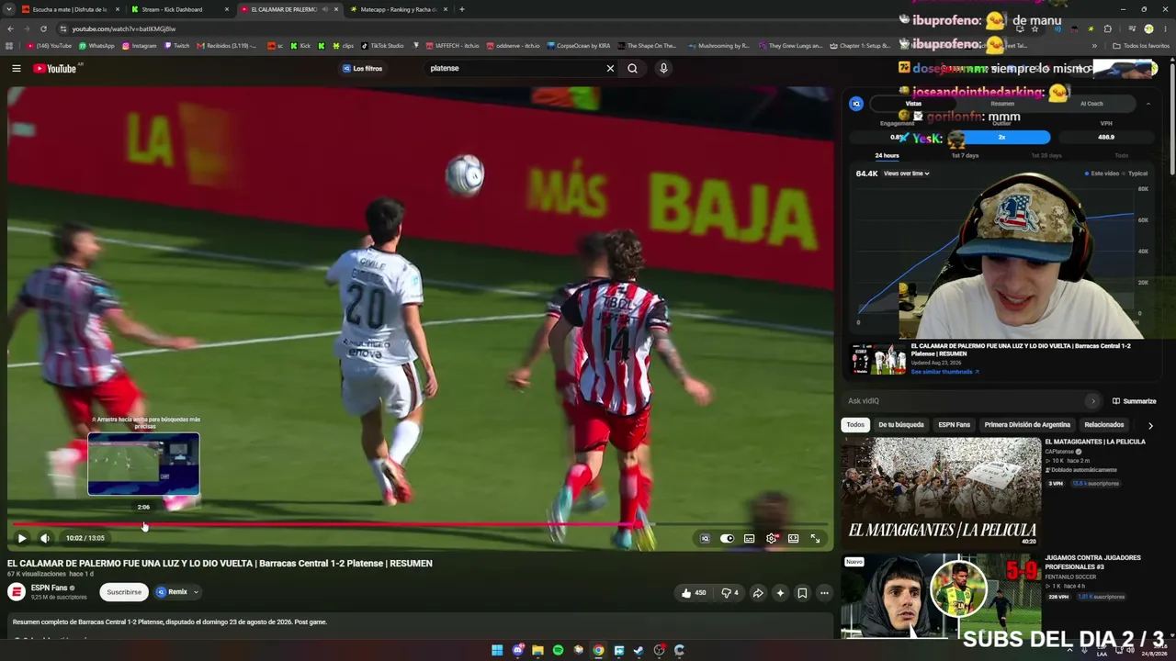Image resolution: width=1176 pixels, height=661 pixels.
Task: Open El Matagigantes La Pelicula thumbnail
Action: click(941, 491)
